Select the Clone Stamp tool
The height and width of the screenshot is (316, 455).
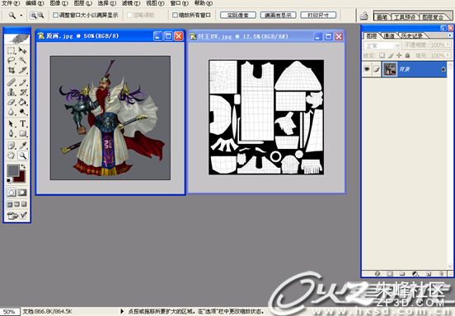11,92
